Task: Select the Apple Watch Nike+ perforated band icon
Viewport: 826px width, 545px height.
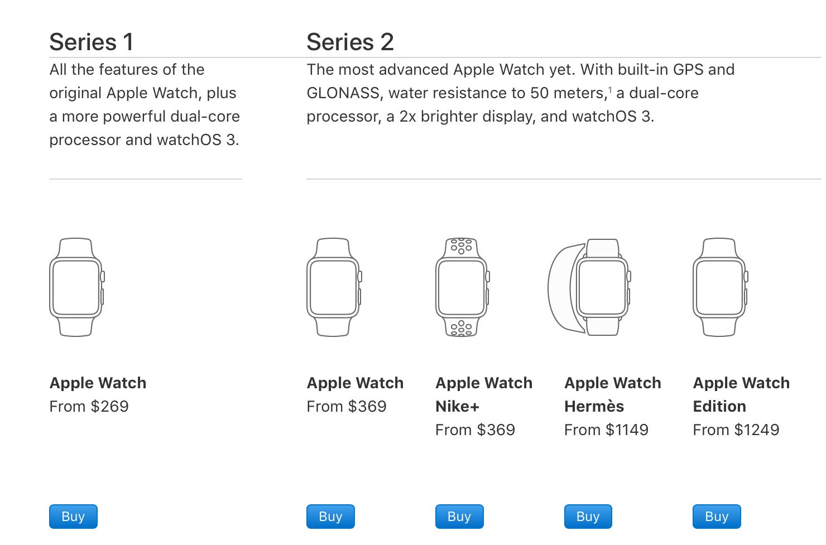Action: tap(462, 287)
